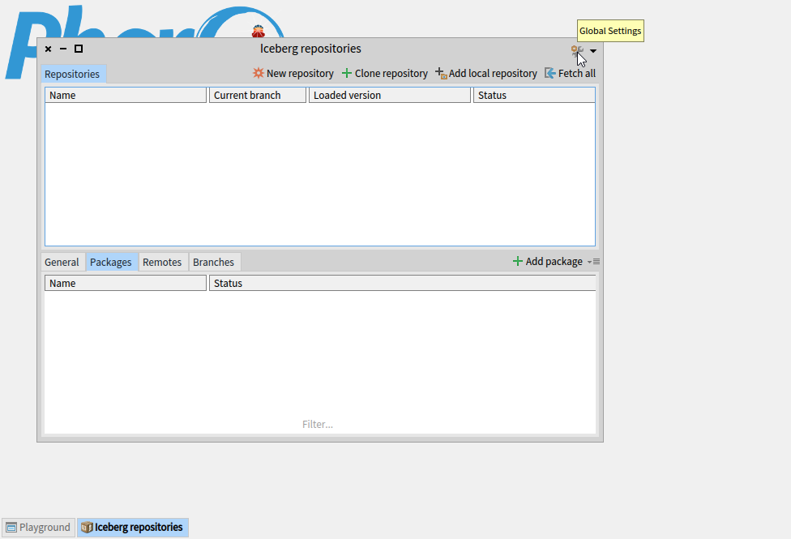Select Iceberg repositories taskbar item
This screenshot has width=791, height=539.
pyautogui.click(x=133, y=528)
